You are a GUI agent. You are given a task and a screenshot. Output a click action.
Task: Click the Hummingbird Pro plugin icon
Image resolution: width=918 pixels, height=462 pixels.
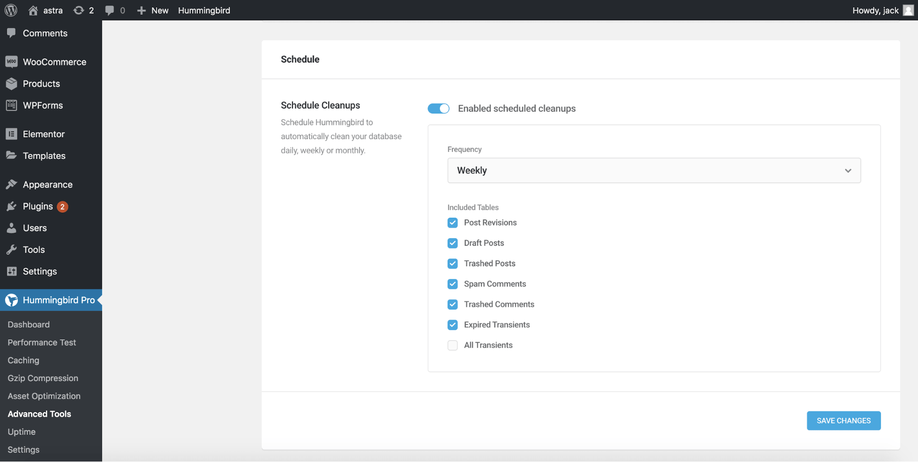coord(11,300)
